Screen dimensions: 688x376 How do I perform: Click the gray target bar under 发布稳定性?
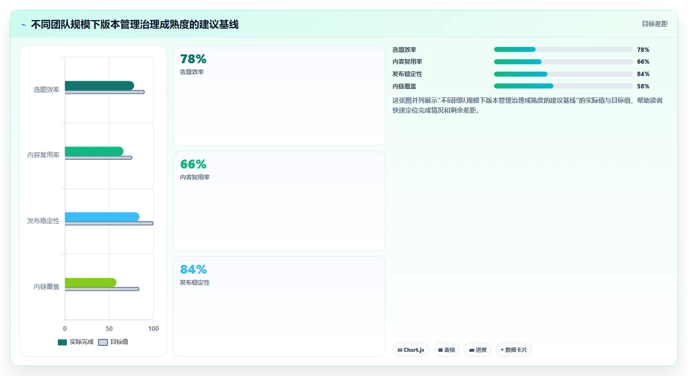point(109,223)
